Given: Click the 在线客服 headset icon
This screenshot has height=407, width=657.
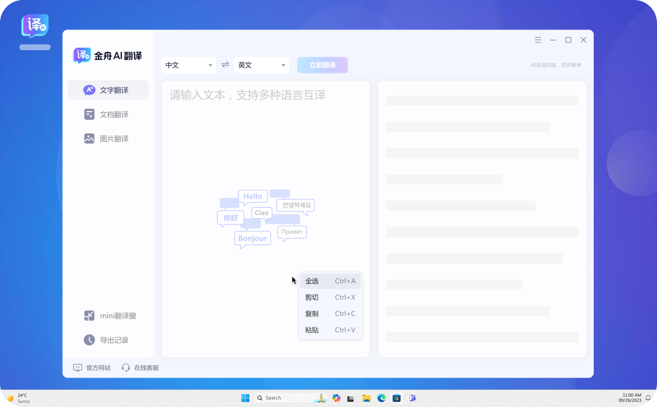Looking at the screenshot, I should [126, 368].
